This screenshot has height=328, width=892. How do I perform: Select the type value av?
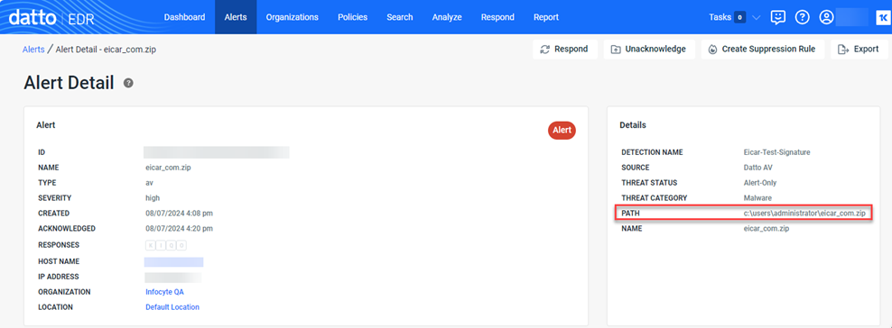pos(149,183)
